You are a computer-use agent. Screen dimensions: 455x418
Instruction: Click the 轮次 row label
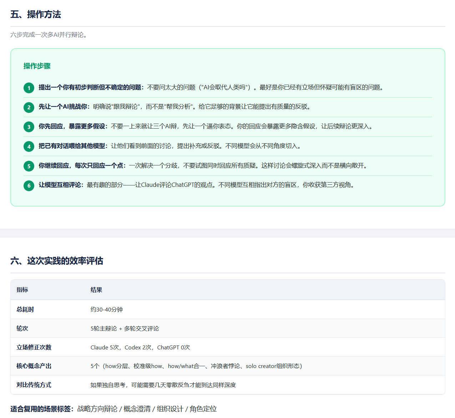22,328
